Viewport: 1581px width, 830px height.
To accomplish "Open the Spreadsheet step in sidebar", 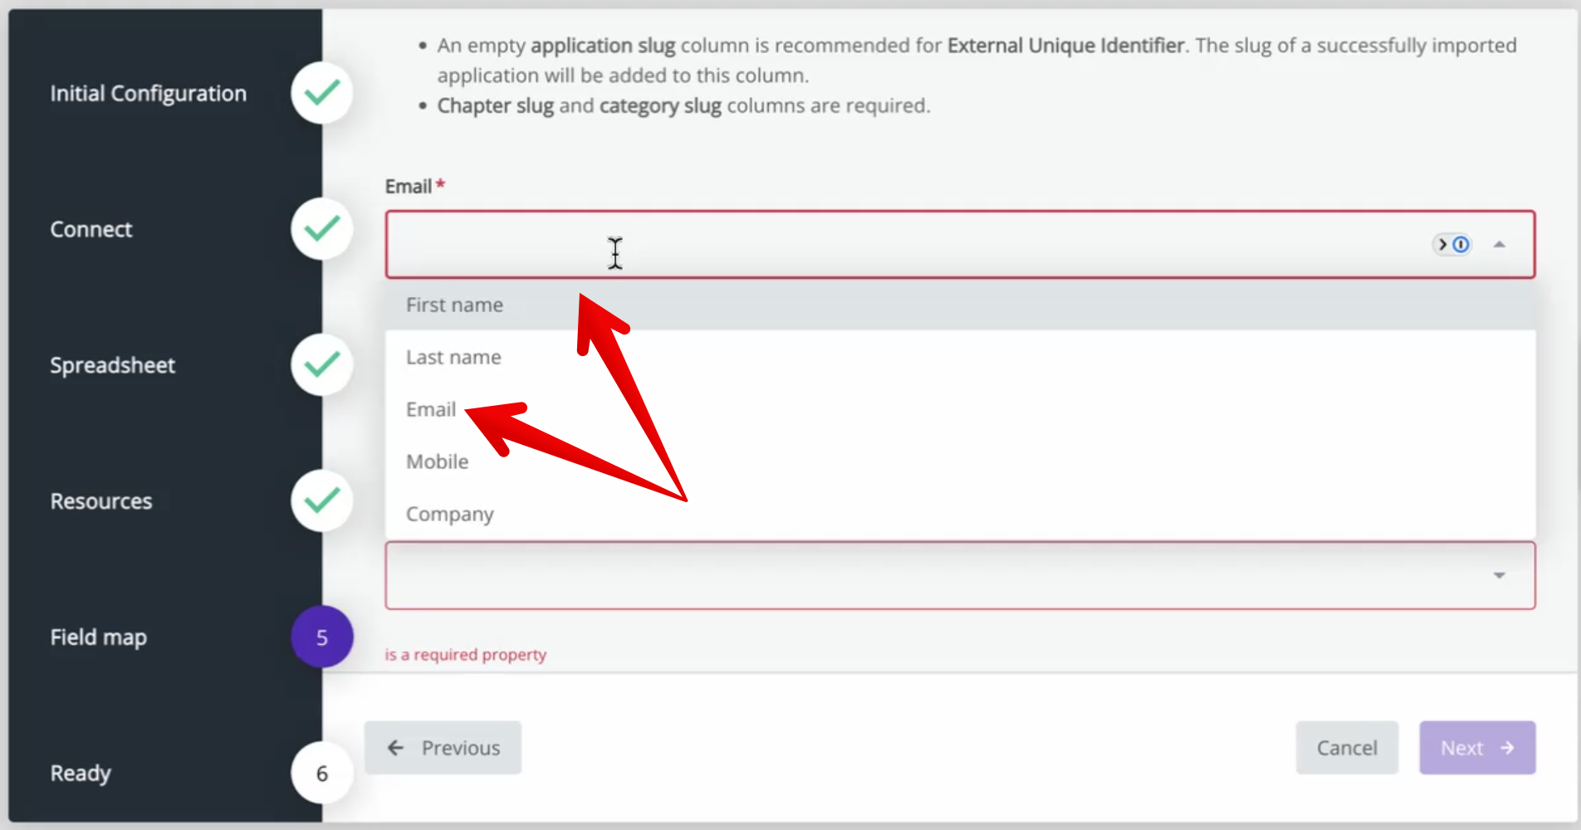I will point(113,365).
